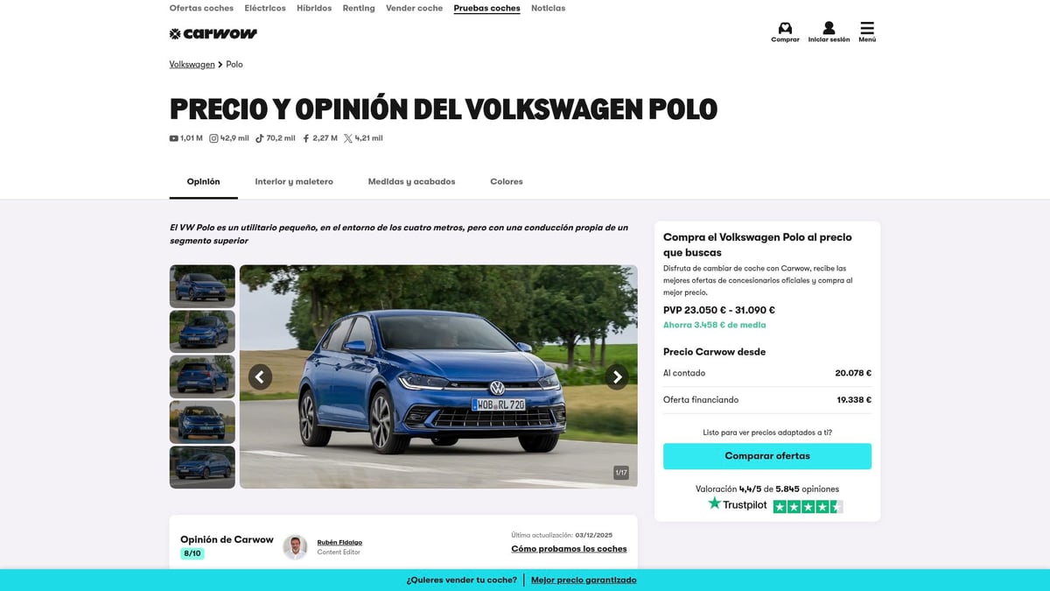The image size is (1050, 591).
Task: Open Cómo probamos los coches link
Action: point(569,549)
